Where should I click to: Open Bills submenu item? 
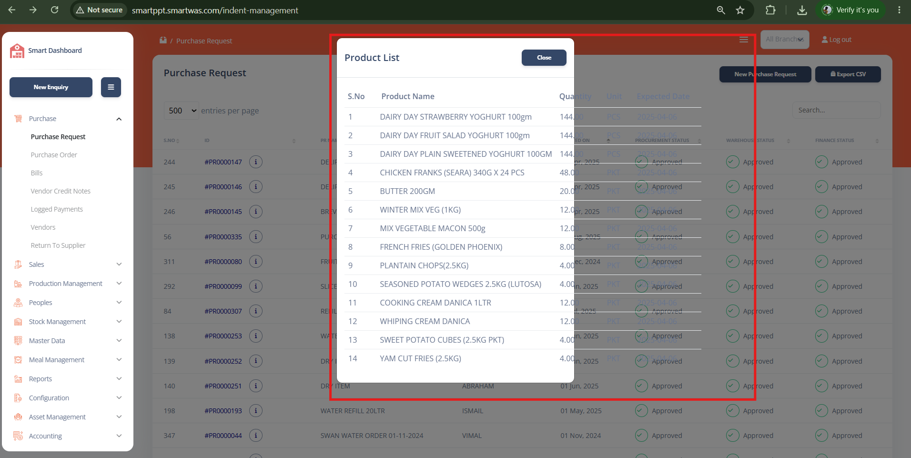tap(37, 173)
